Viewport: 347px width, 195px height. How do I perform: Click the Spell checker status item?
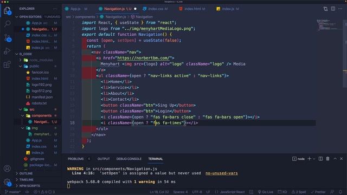[x=299, y=192]
